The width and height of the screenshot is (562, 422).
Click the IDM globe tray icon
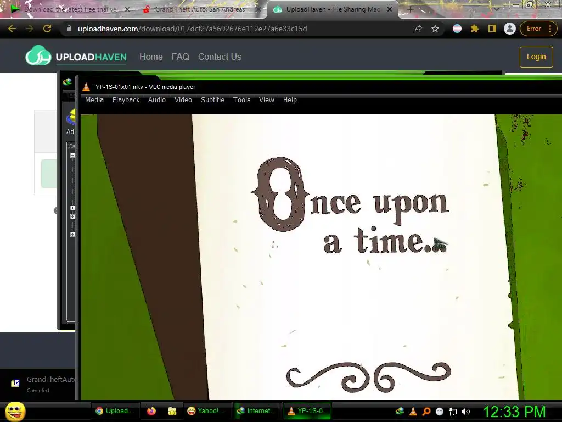tap(400, 412)
